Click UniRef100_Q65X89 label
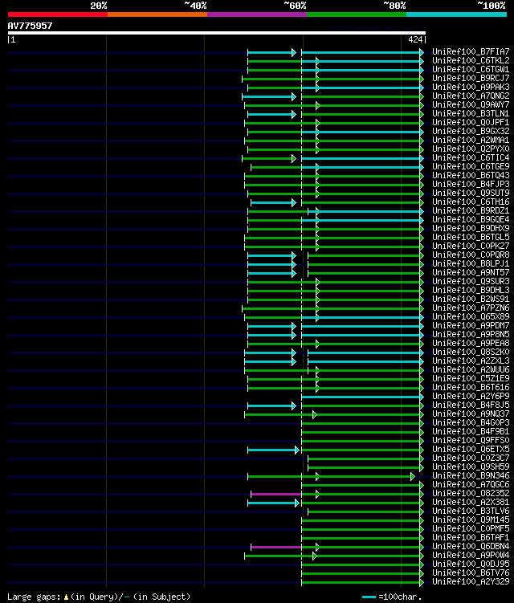The height and width of the screenshot is (603, 514). pos(471,317)
